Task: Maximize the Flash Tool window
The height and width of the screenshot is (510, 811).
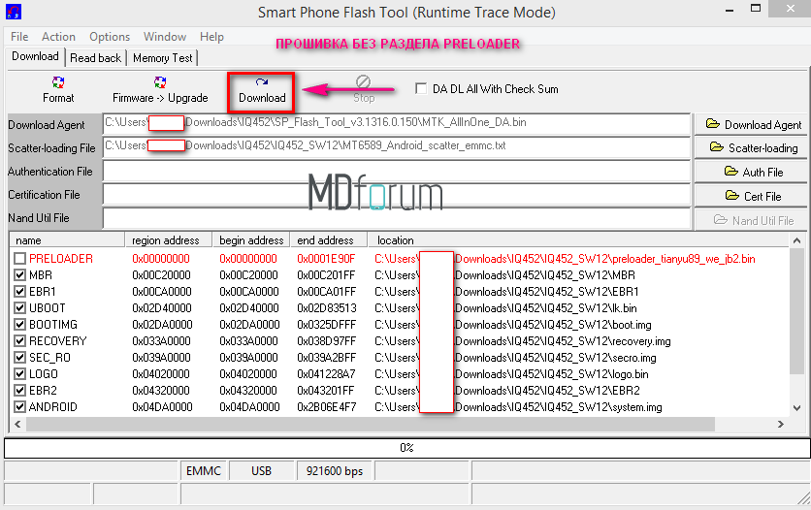Action: [x=756, y=9]
